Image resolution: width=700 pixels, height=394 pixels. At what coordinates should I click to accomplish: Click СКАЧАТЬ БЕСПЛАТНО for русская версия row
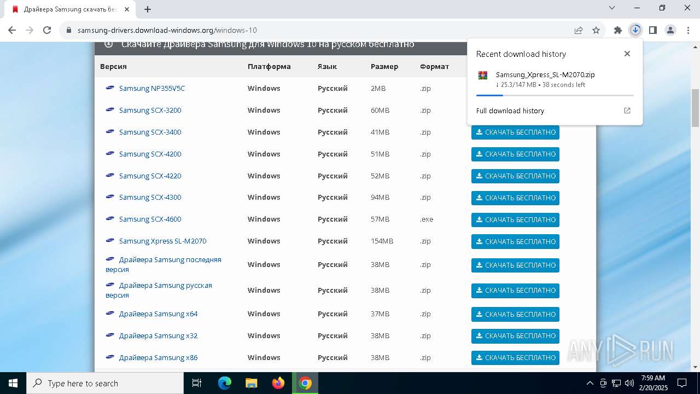[x=515, y=291]
